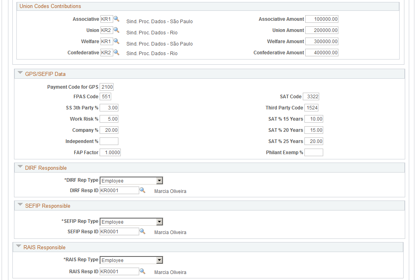This screenshot has width=416, height=280.
Task: Open lookup for Welfare code field
Action: click(x=116, y=41)
